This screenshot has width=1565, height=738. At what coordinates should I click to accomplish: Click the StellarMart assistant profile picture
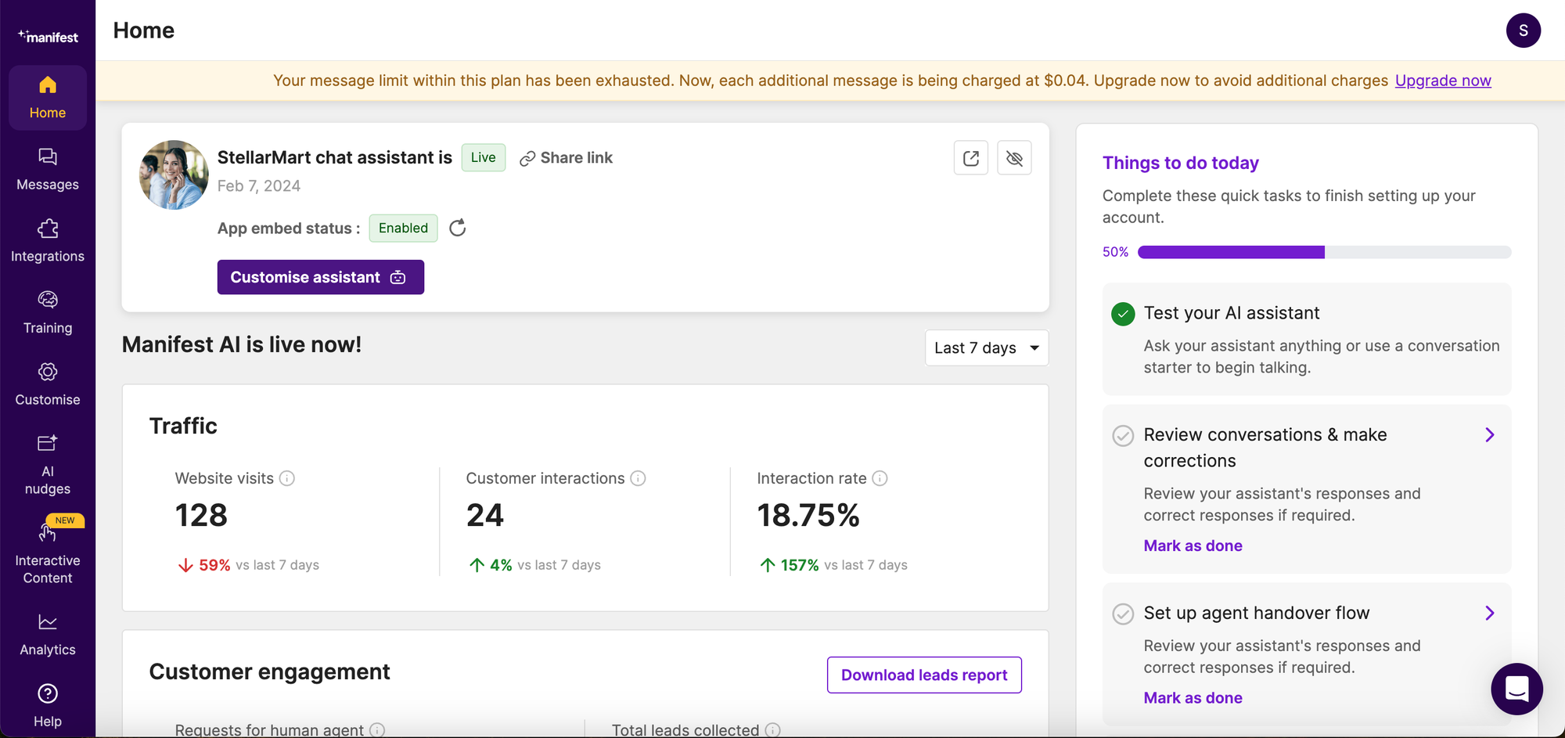(174, 175)
